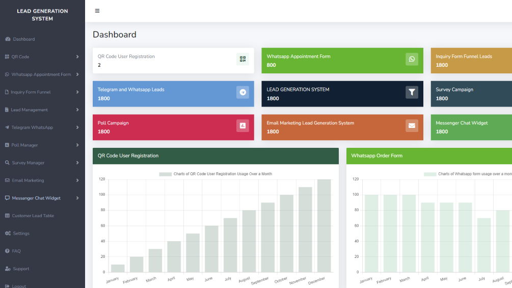Click the Dashboard speedometer icon in sidebar
Image resolution: width=512 pixels, height=288 pixels.
(x=8, y=39)
